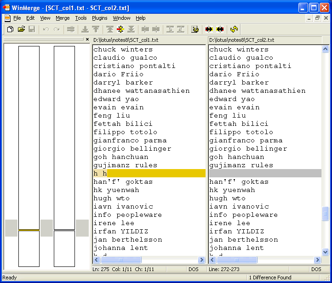332x283 pixels.
Task: Click 'Line: 272-273' status bar entry
Action: 224,269
